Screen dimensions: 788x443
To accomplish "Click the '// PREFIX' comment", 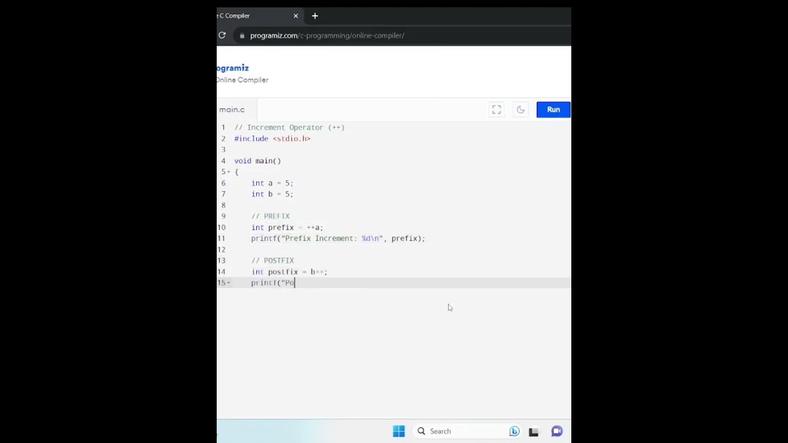I will 270,216.
